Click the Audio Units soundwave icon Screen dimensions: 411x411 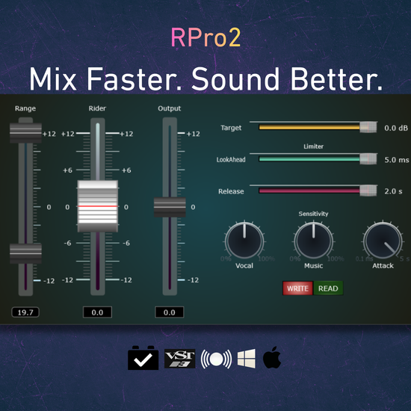[216, 359]
